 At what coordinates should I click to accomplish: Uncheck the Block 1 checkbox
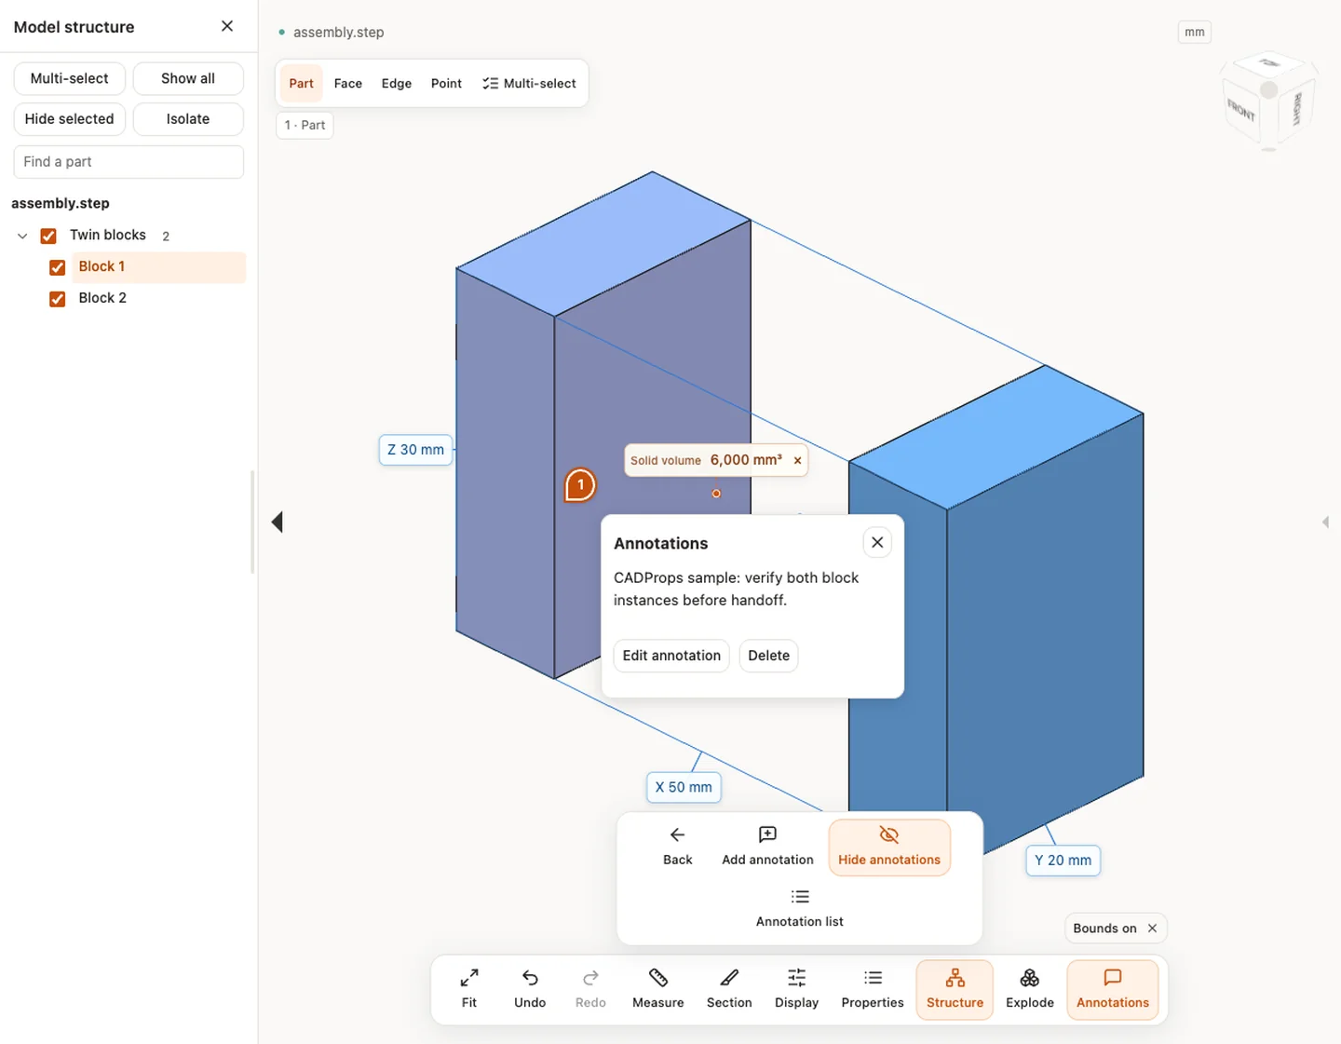coord(57,267)
